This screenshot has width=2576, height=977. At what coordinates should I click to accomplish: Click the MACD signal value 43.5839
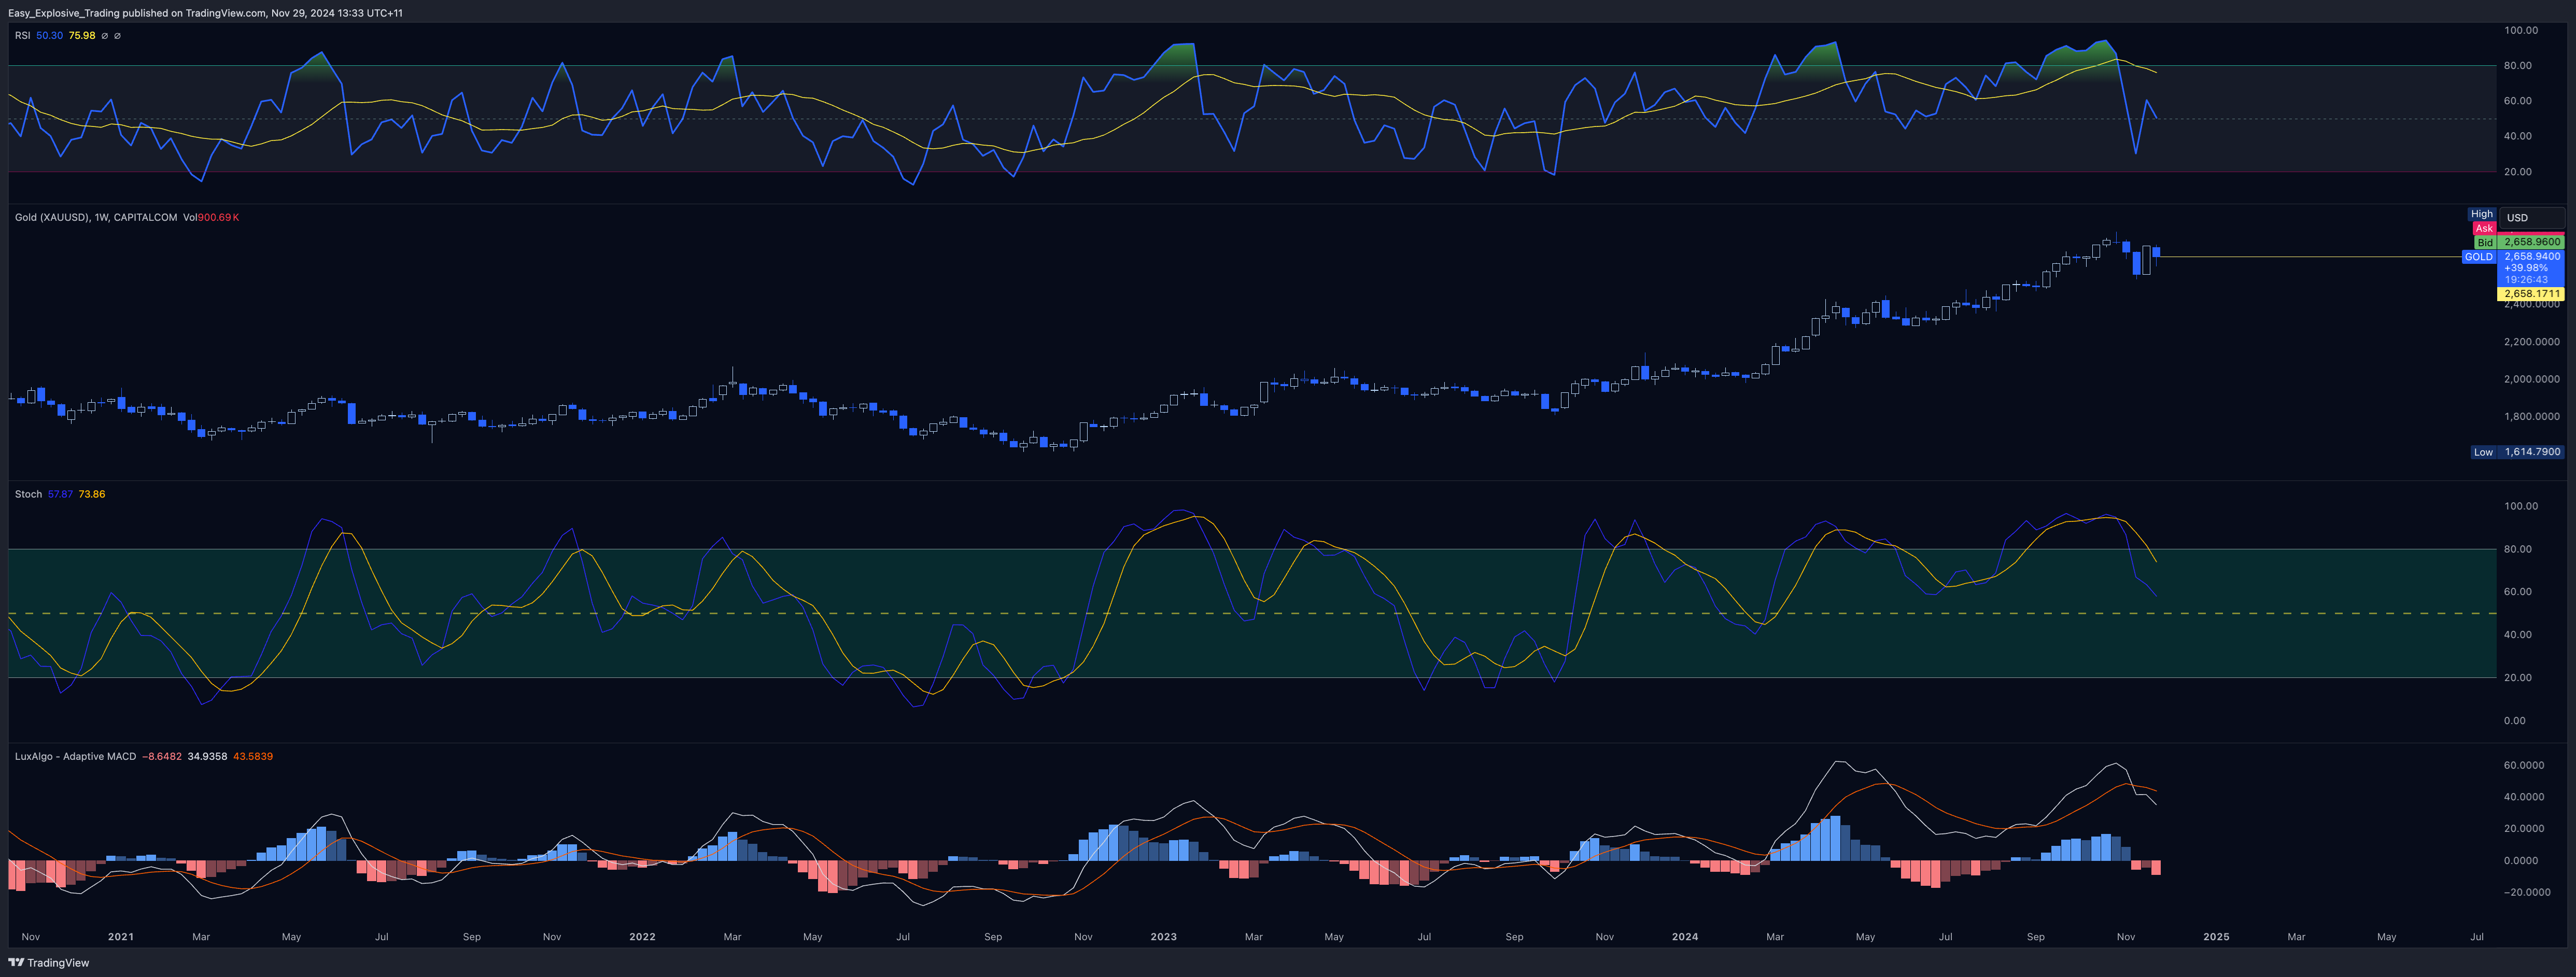253,757
